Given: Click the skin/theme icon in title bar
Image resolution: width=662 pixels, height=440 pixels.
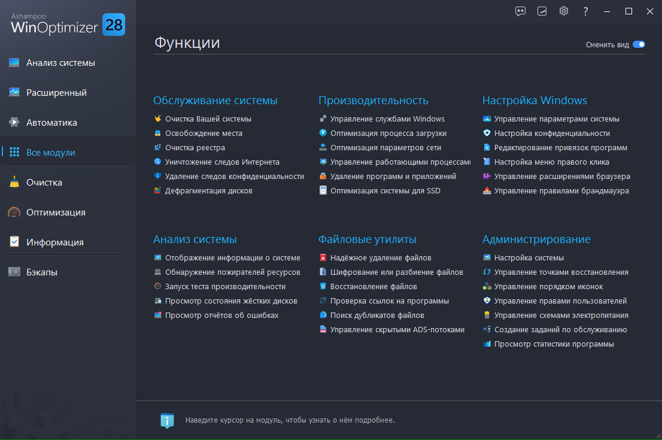Looking at the screenshot, I should (x=542, y=11).
